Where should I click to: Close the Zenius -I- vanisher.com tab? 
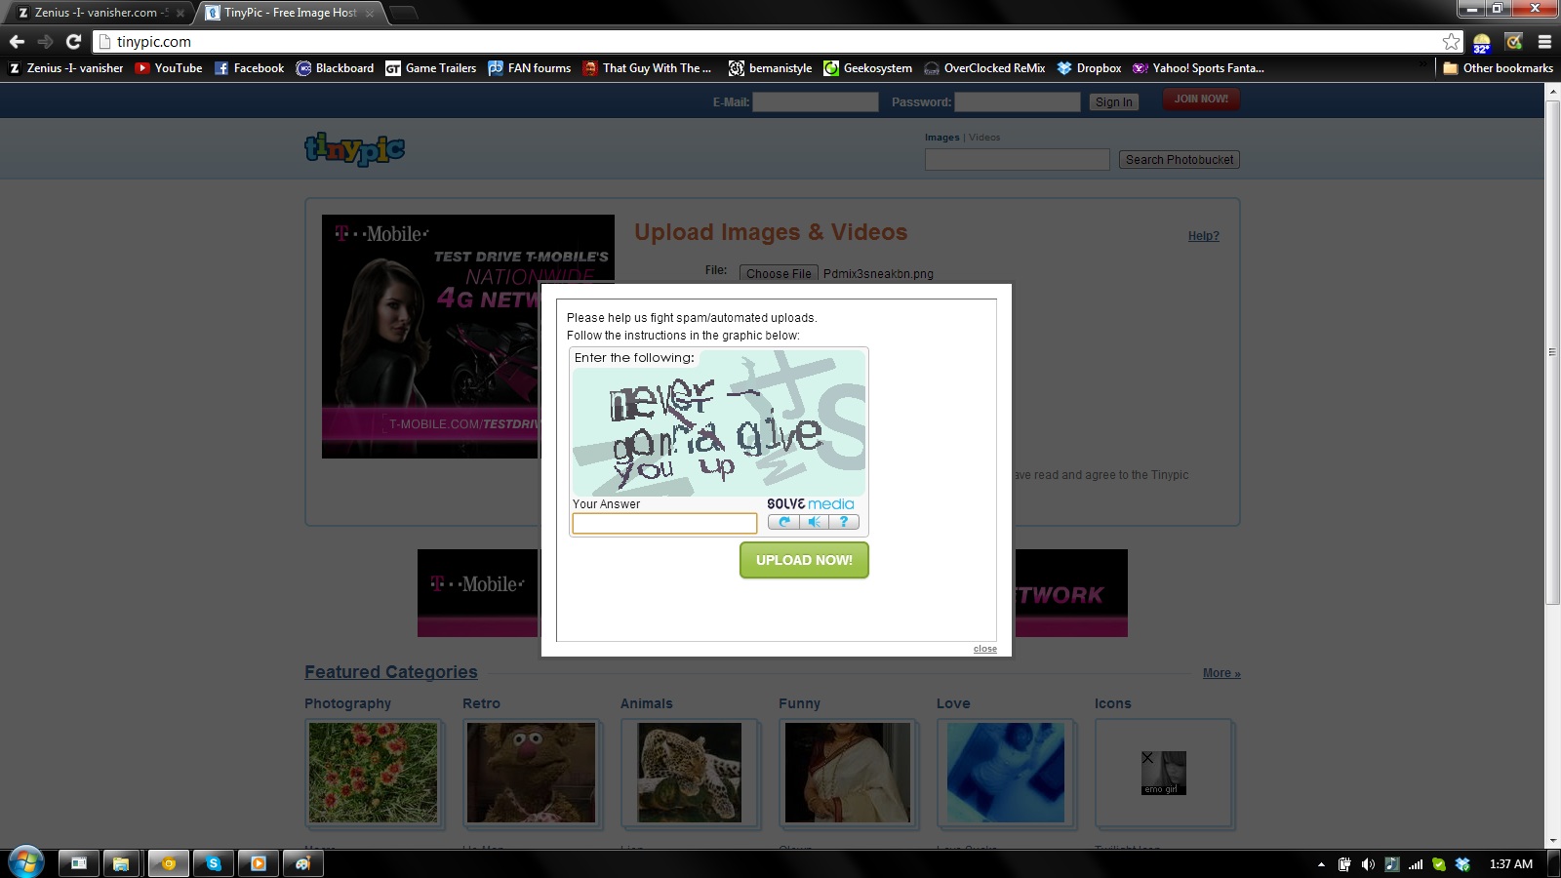tap(180, 13)
